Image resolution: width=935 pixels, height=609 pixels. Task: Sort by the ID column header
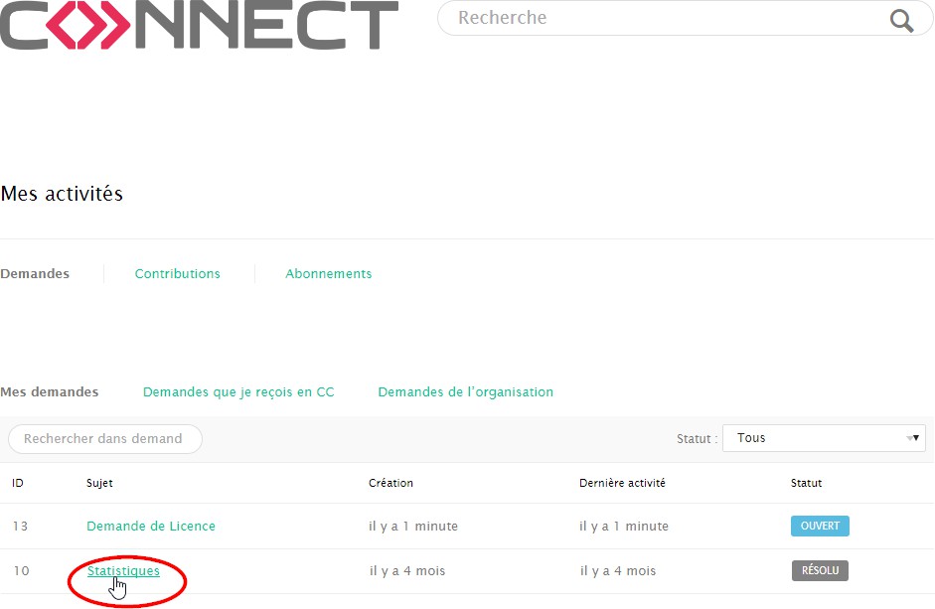(x=18, y=484)
